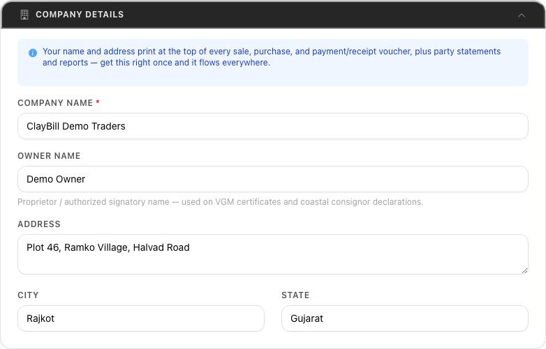Click the OWNER NAME label

tap(49, 155)
